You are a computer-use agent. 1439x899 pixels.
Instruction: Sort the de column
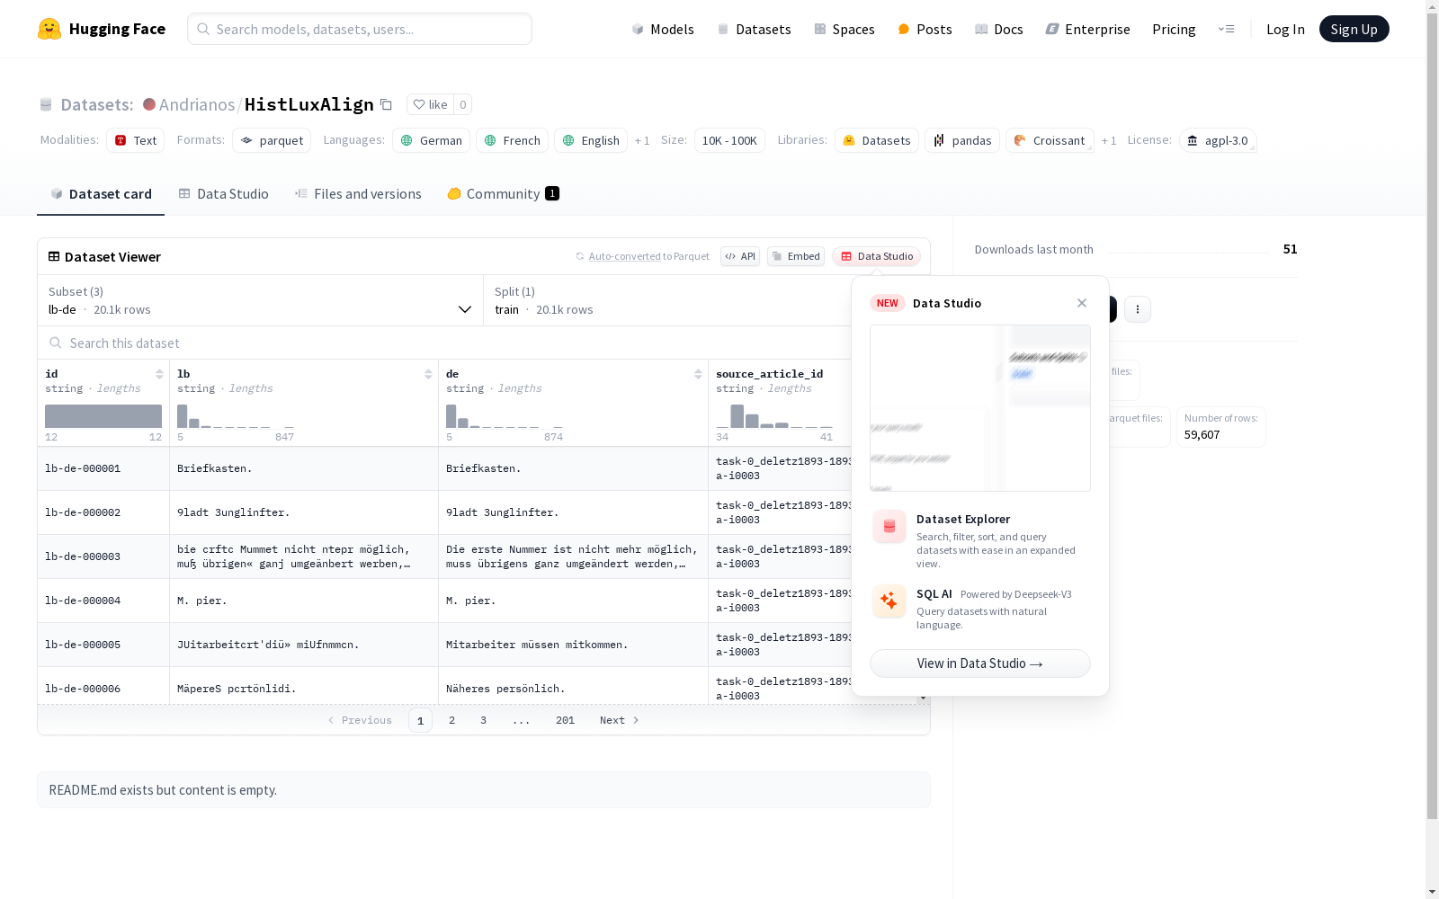tap(698, 374)
